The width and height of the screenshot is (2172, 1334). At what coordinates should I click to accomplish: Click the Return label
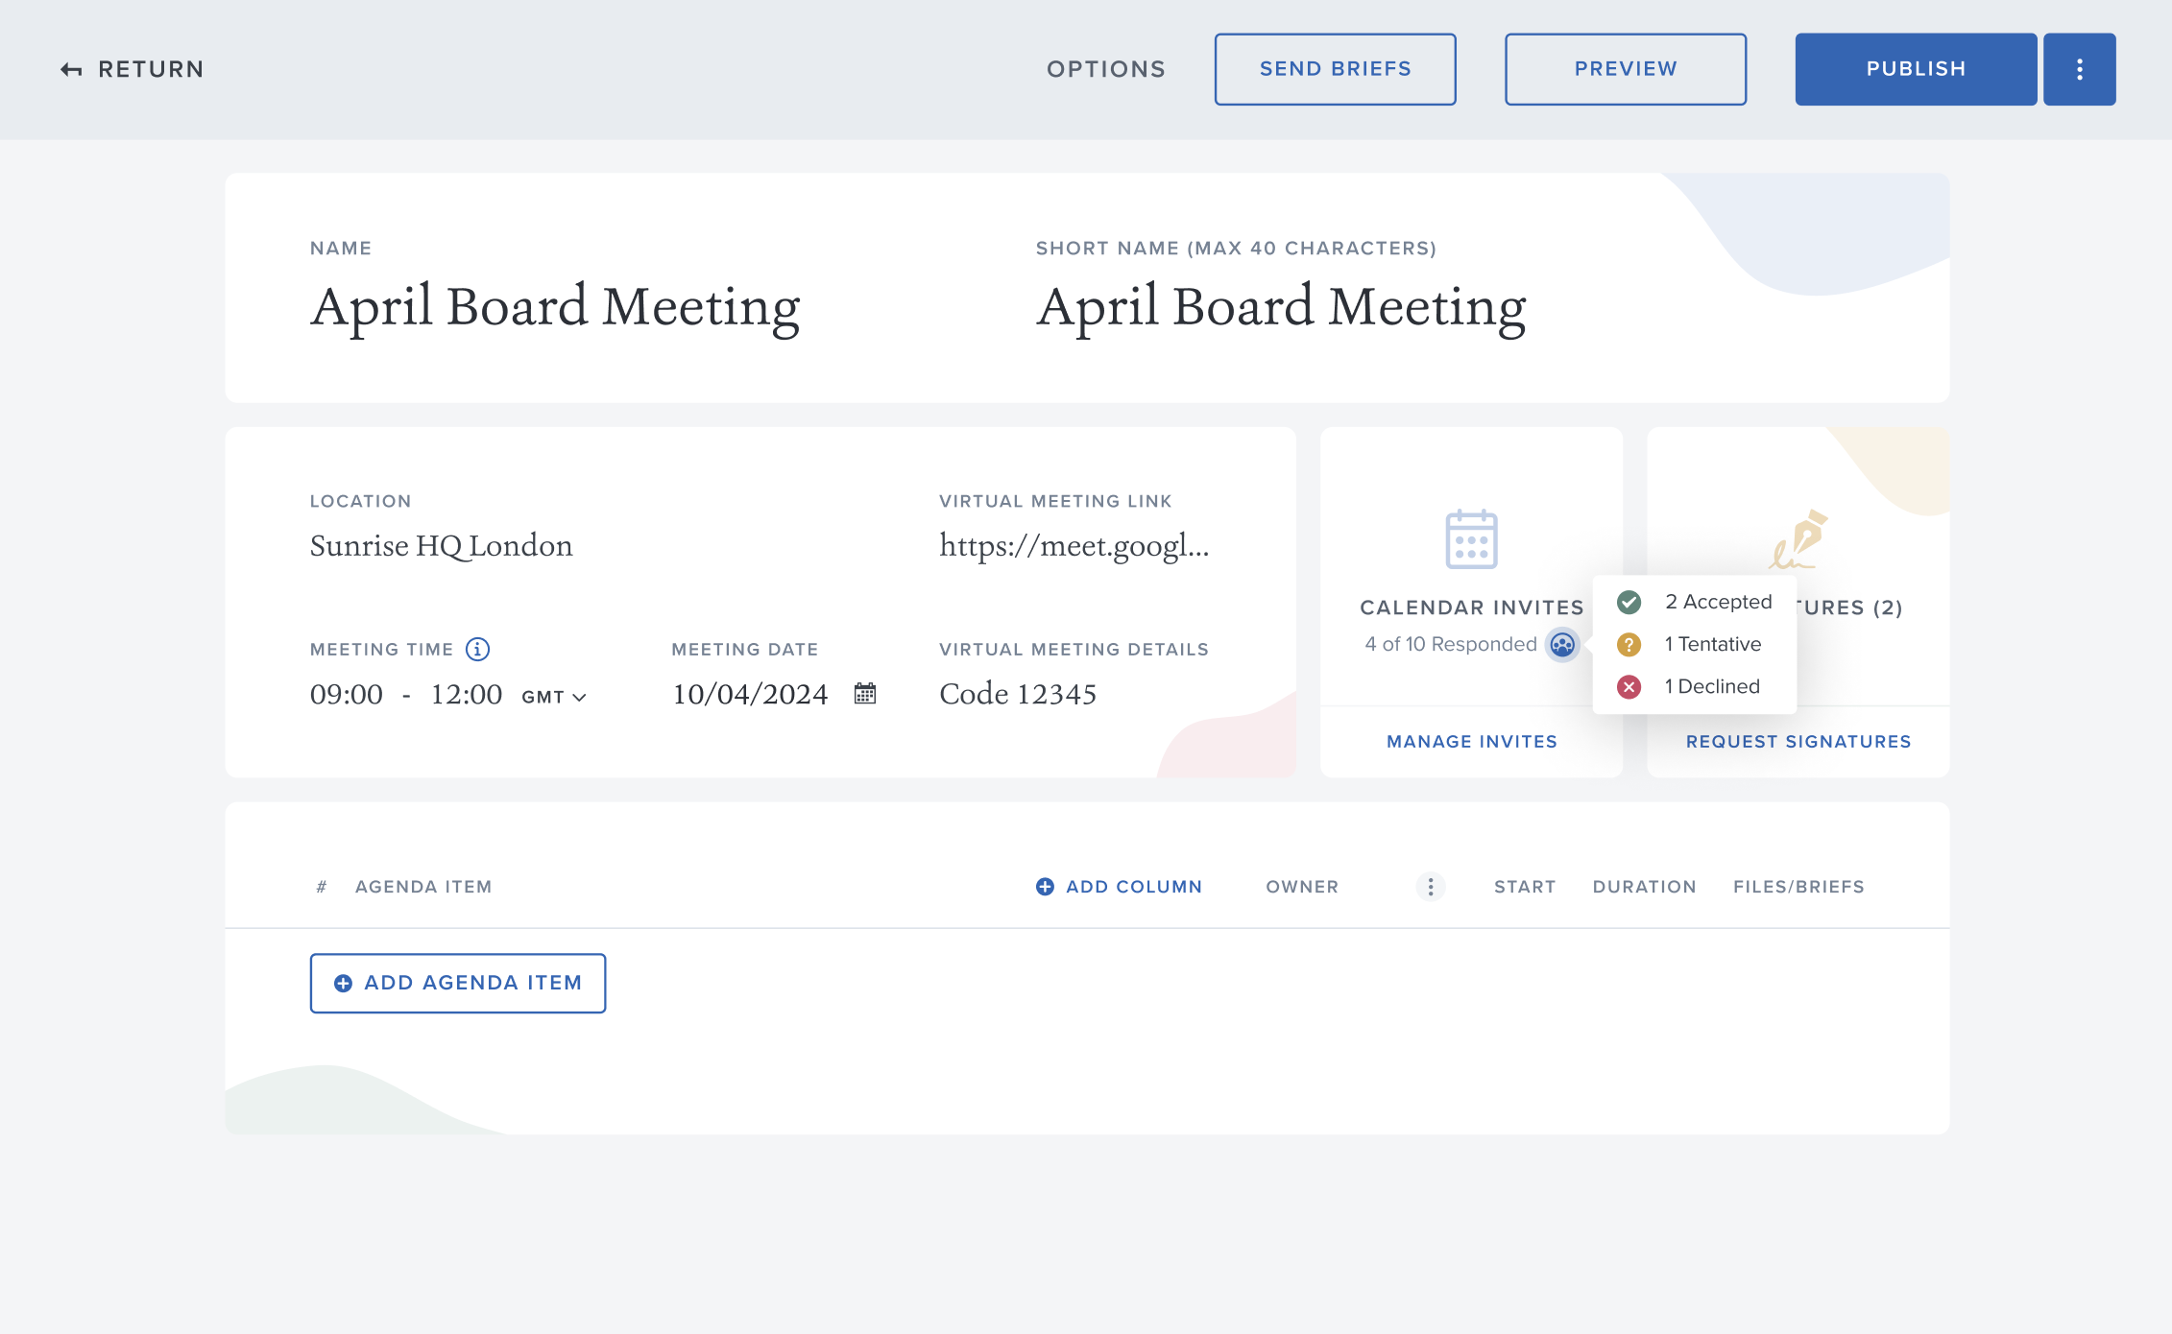click(x=151, y=69)
